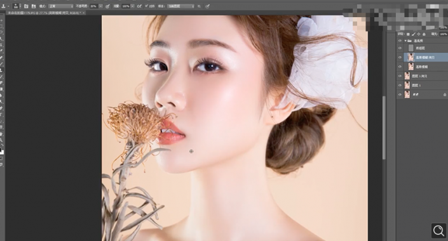The height and width of the screenshot is (241, 448).
Task: Open the brush preset picker size thumbnail
Action: coord(17,6)
